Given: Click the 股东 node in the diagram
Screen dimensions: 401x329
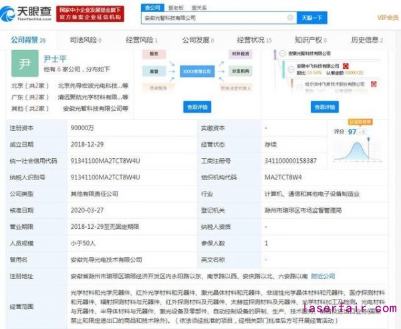Looking at the screenshot, I should pyautogui.click(x=154, y=53).
